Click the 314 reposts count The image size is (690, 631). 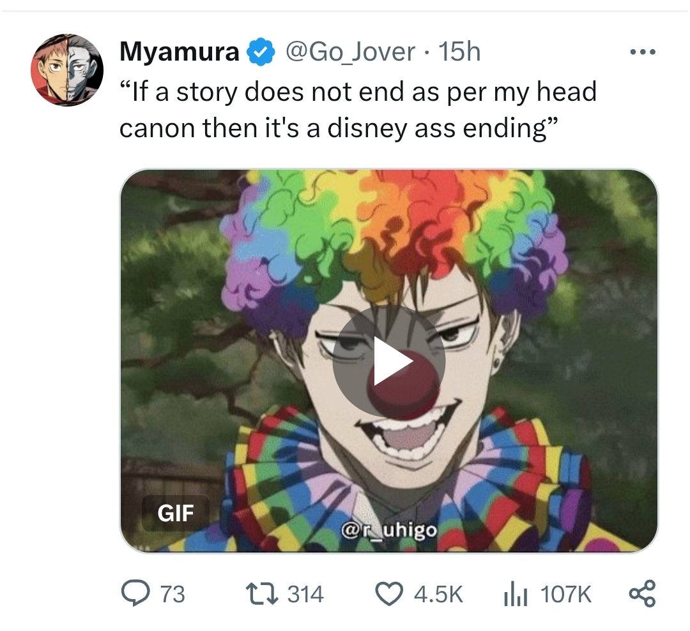(306, 594)
